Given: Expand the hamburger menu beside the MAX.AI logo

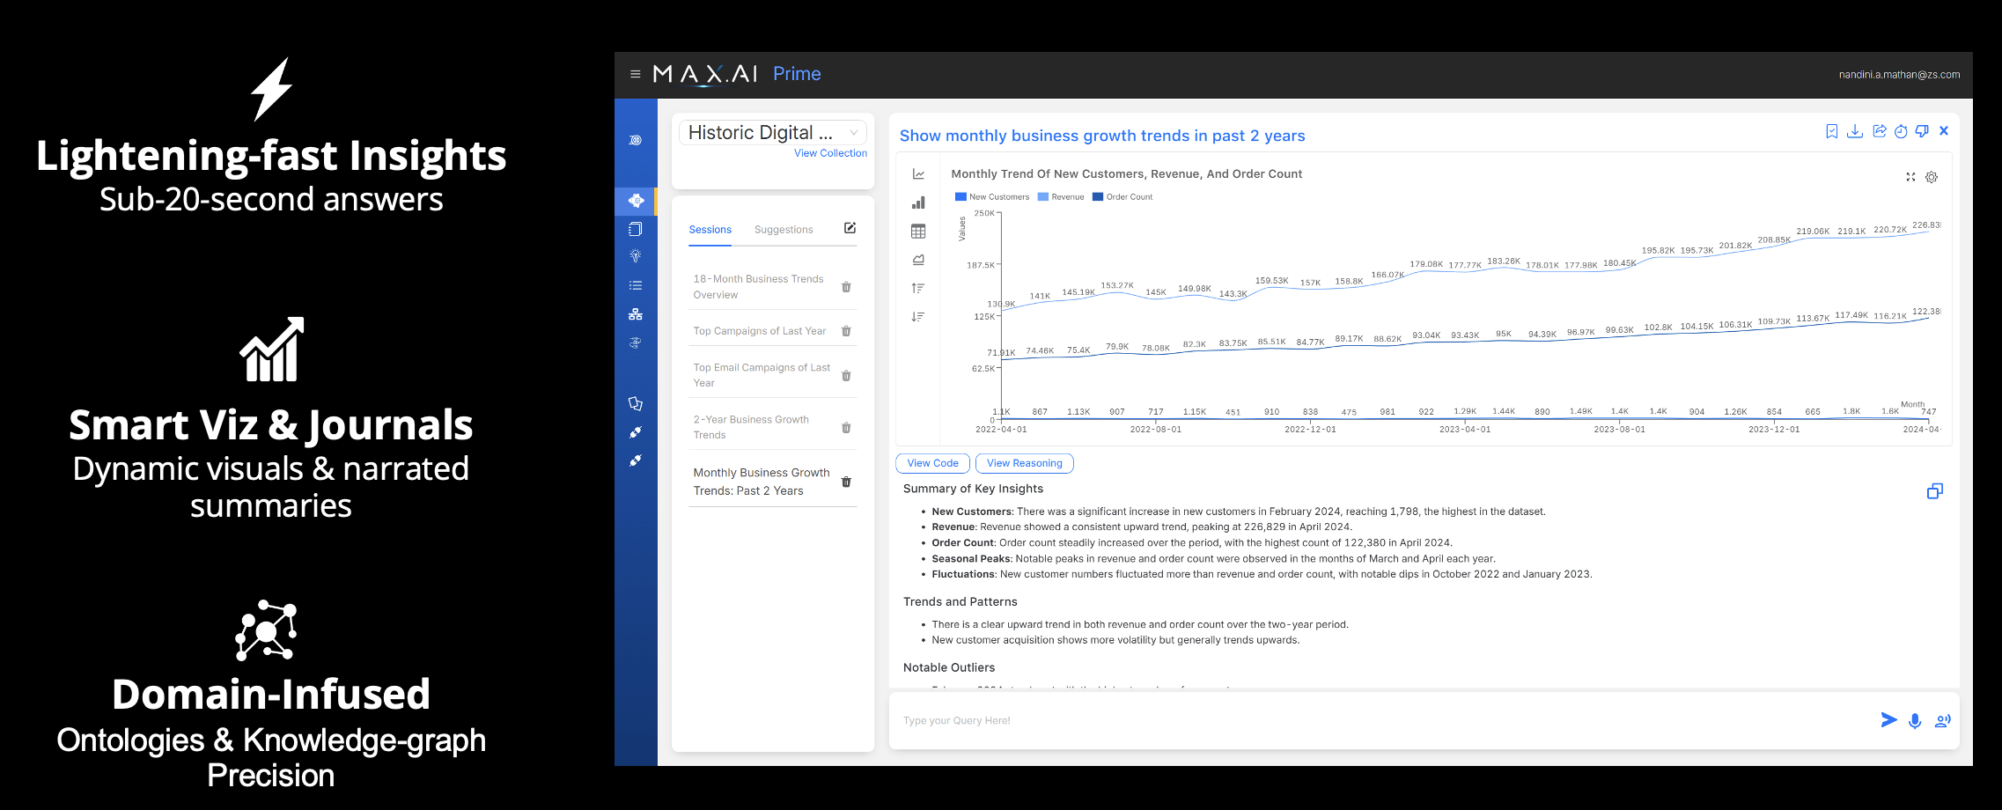Looking at the screenshot, I should (635, 75).
